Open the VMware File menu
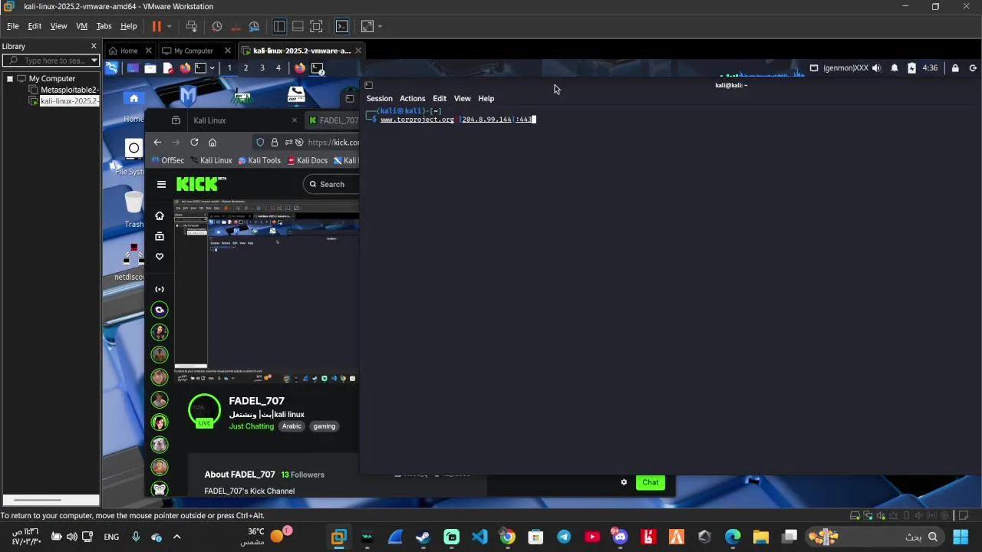Image resolution: width=982 pixels, height=552 pixels. 13,26
